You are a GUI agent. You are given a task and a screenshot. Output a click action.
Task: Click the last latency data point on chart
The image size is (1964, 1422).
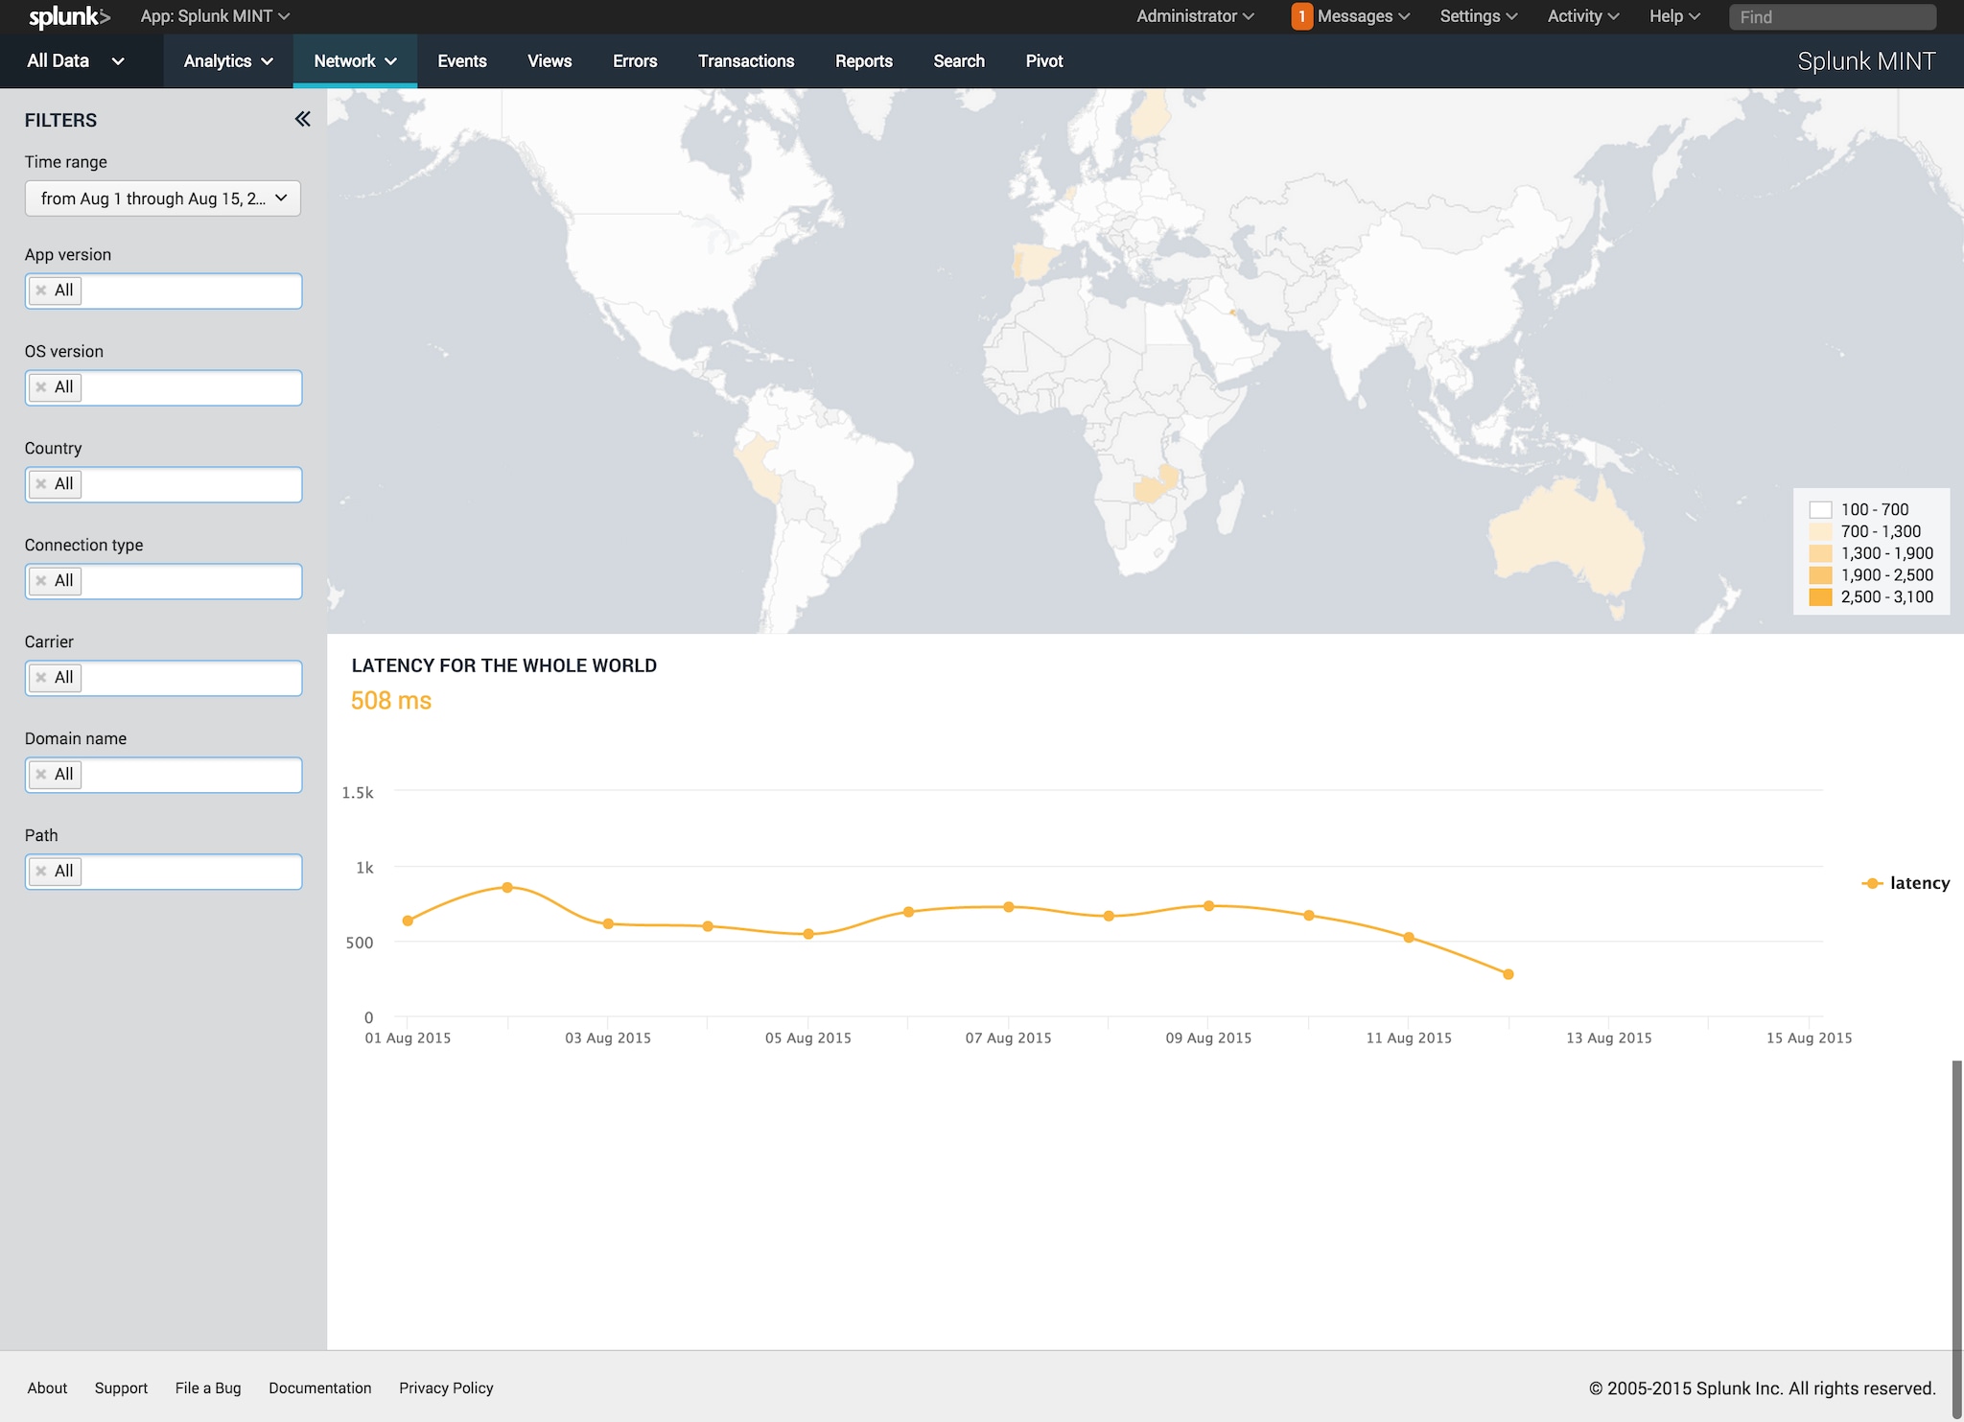coord(1508,974)
